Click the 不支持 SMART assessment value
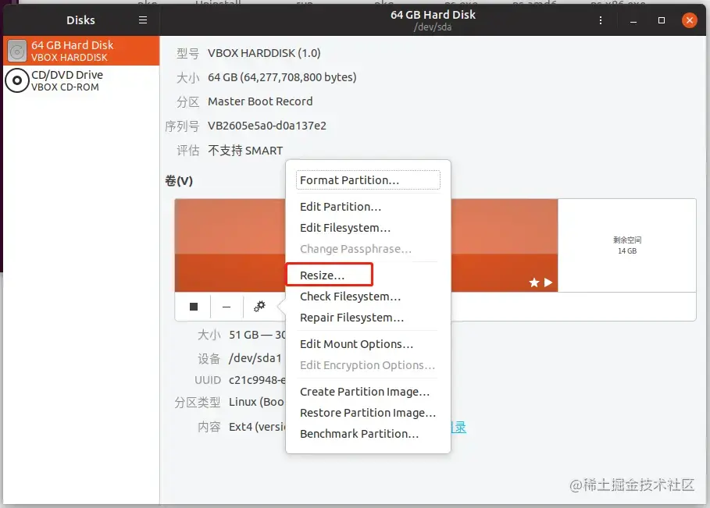 [x=245, y=150]
